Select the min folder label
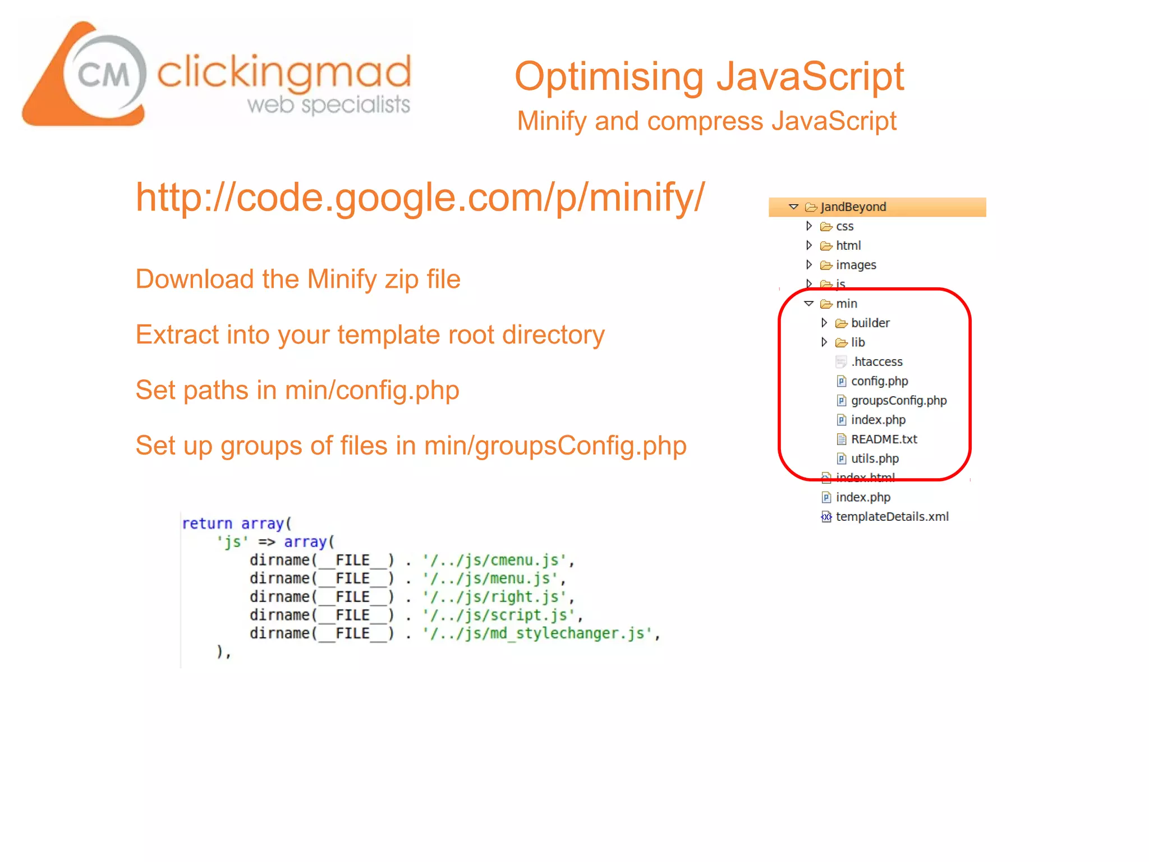Screen dimensions: 1149x862 point(847,304)
